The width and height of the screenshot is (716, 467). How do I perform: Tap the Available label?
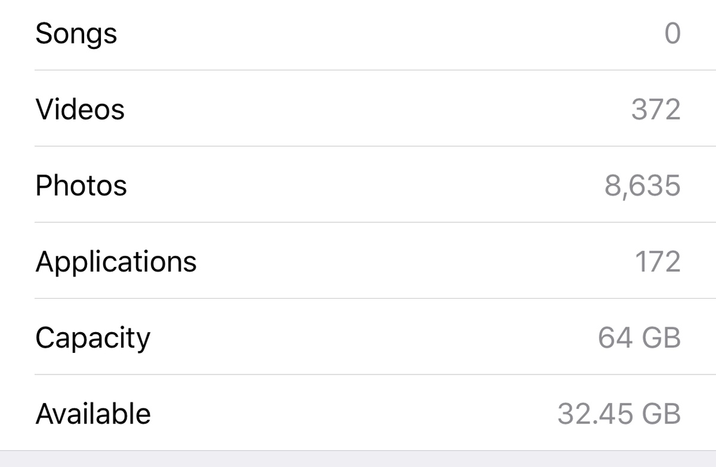[93, 414]
